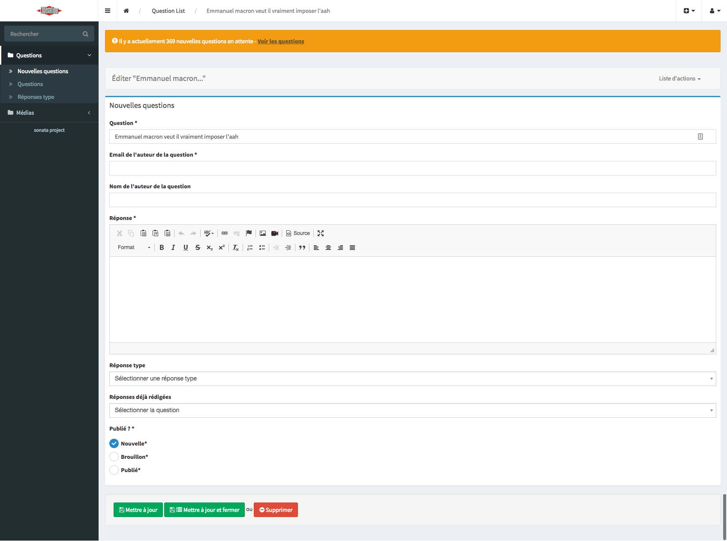727x541 pixels.
Task: Insert a bulleted list
Action: pyautogui.click(x=262, y=247)
